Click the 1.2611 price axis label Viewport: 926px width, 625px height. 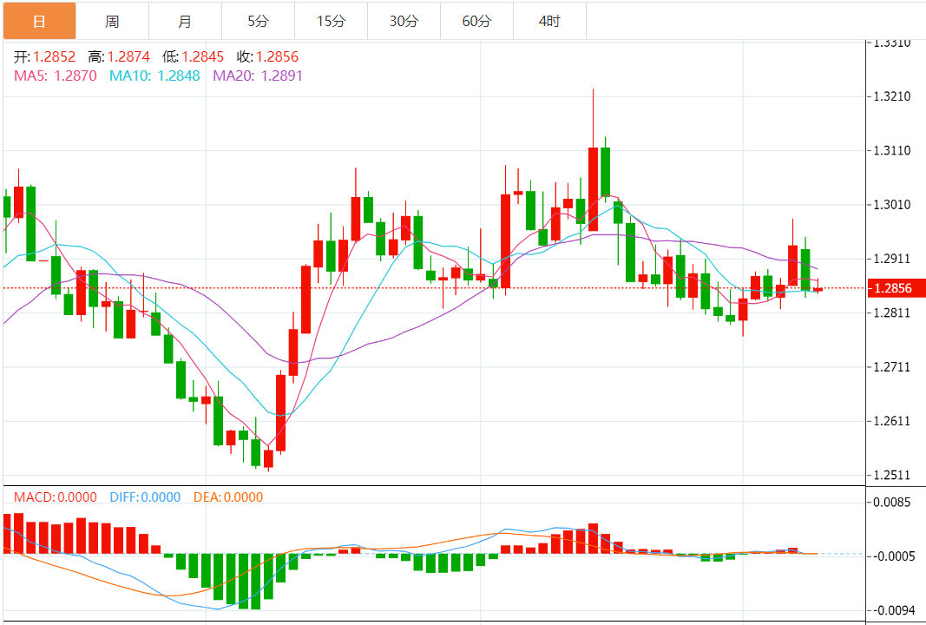[x=892, y=421]
